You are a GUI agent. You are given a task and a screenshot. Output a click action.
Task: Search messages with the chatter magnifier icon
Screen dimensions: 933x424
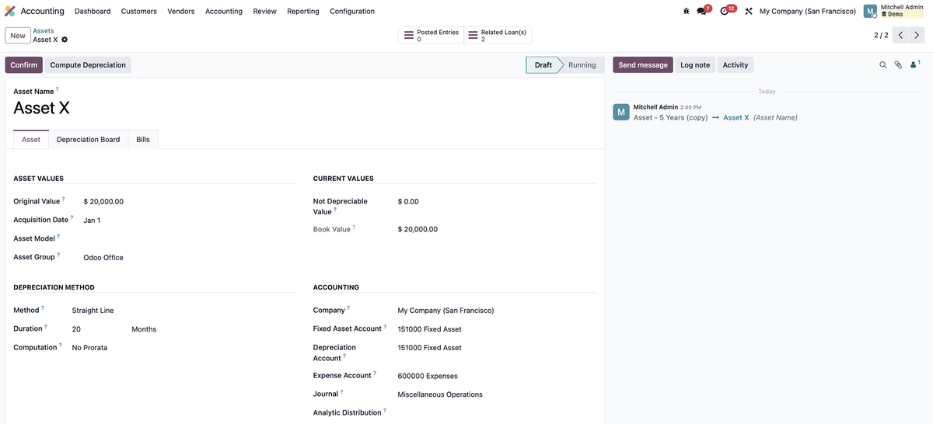point(882,65)
